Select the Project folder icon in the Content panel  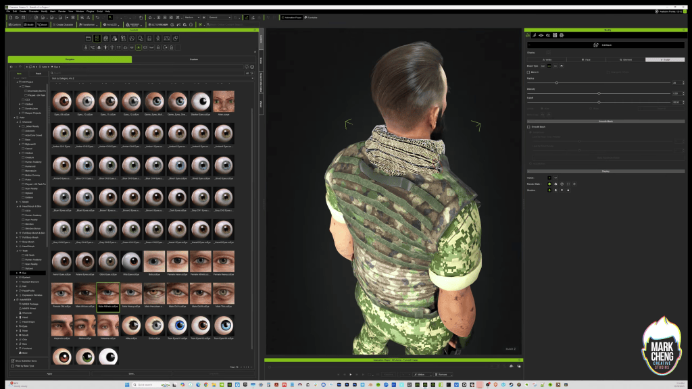89,38
